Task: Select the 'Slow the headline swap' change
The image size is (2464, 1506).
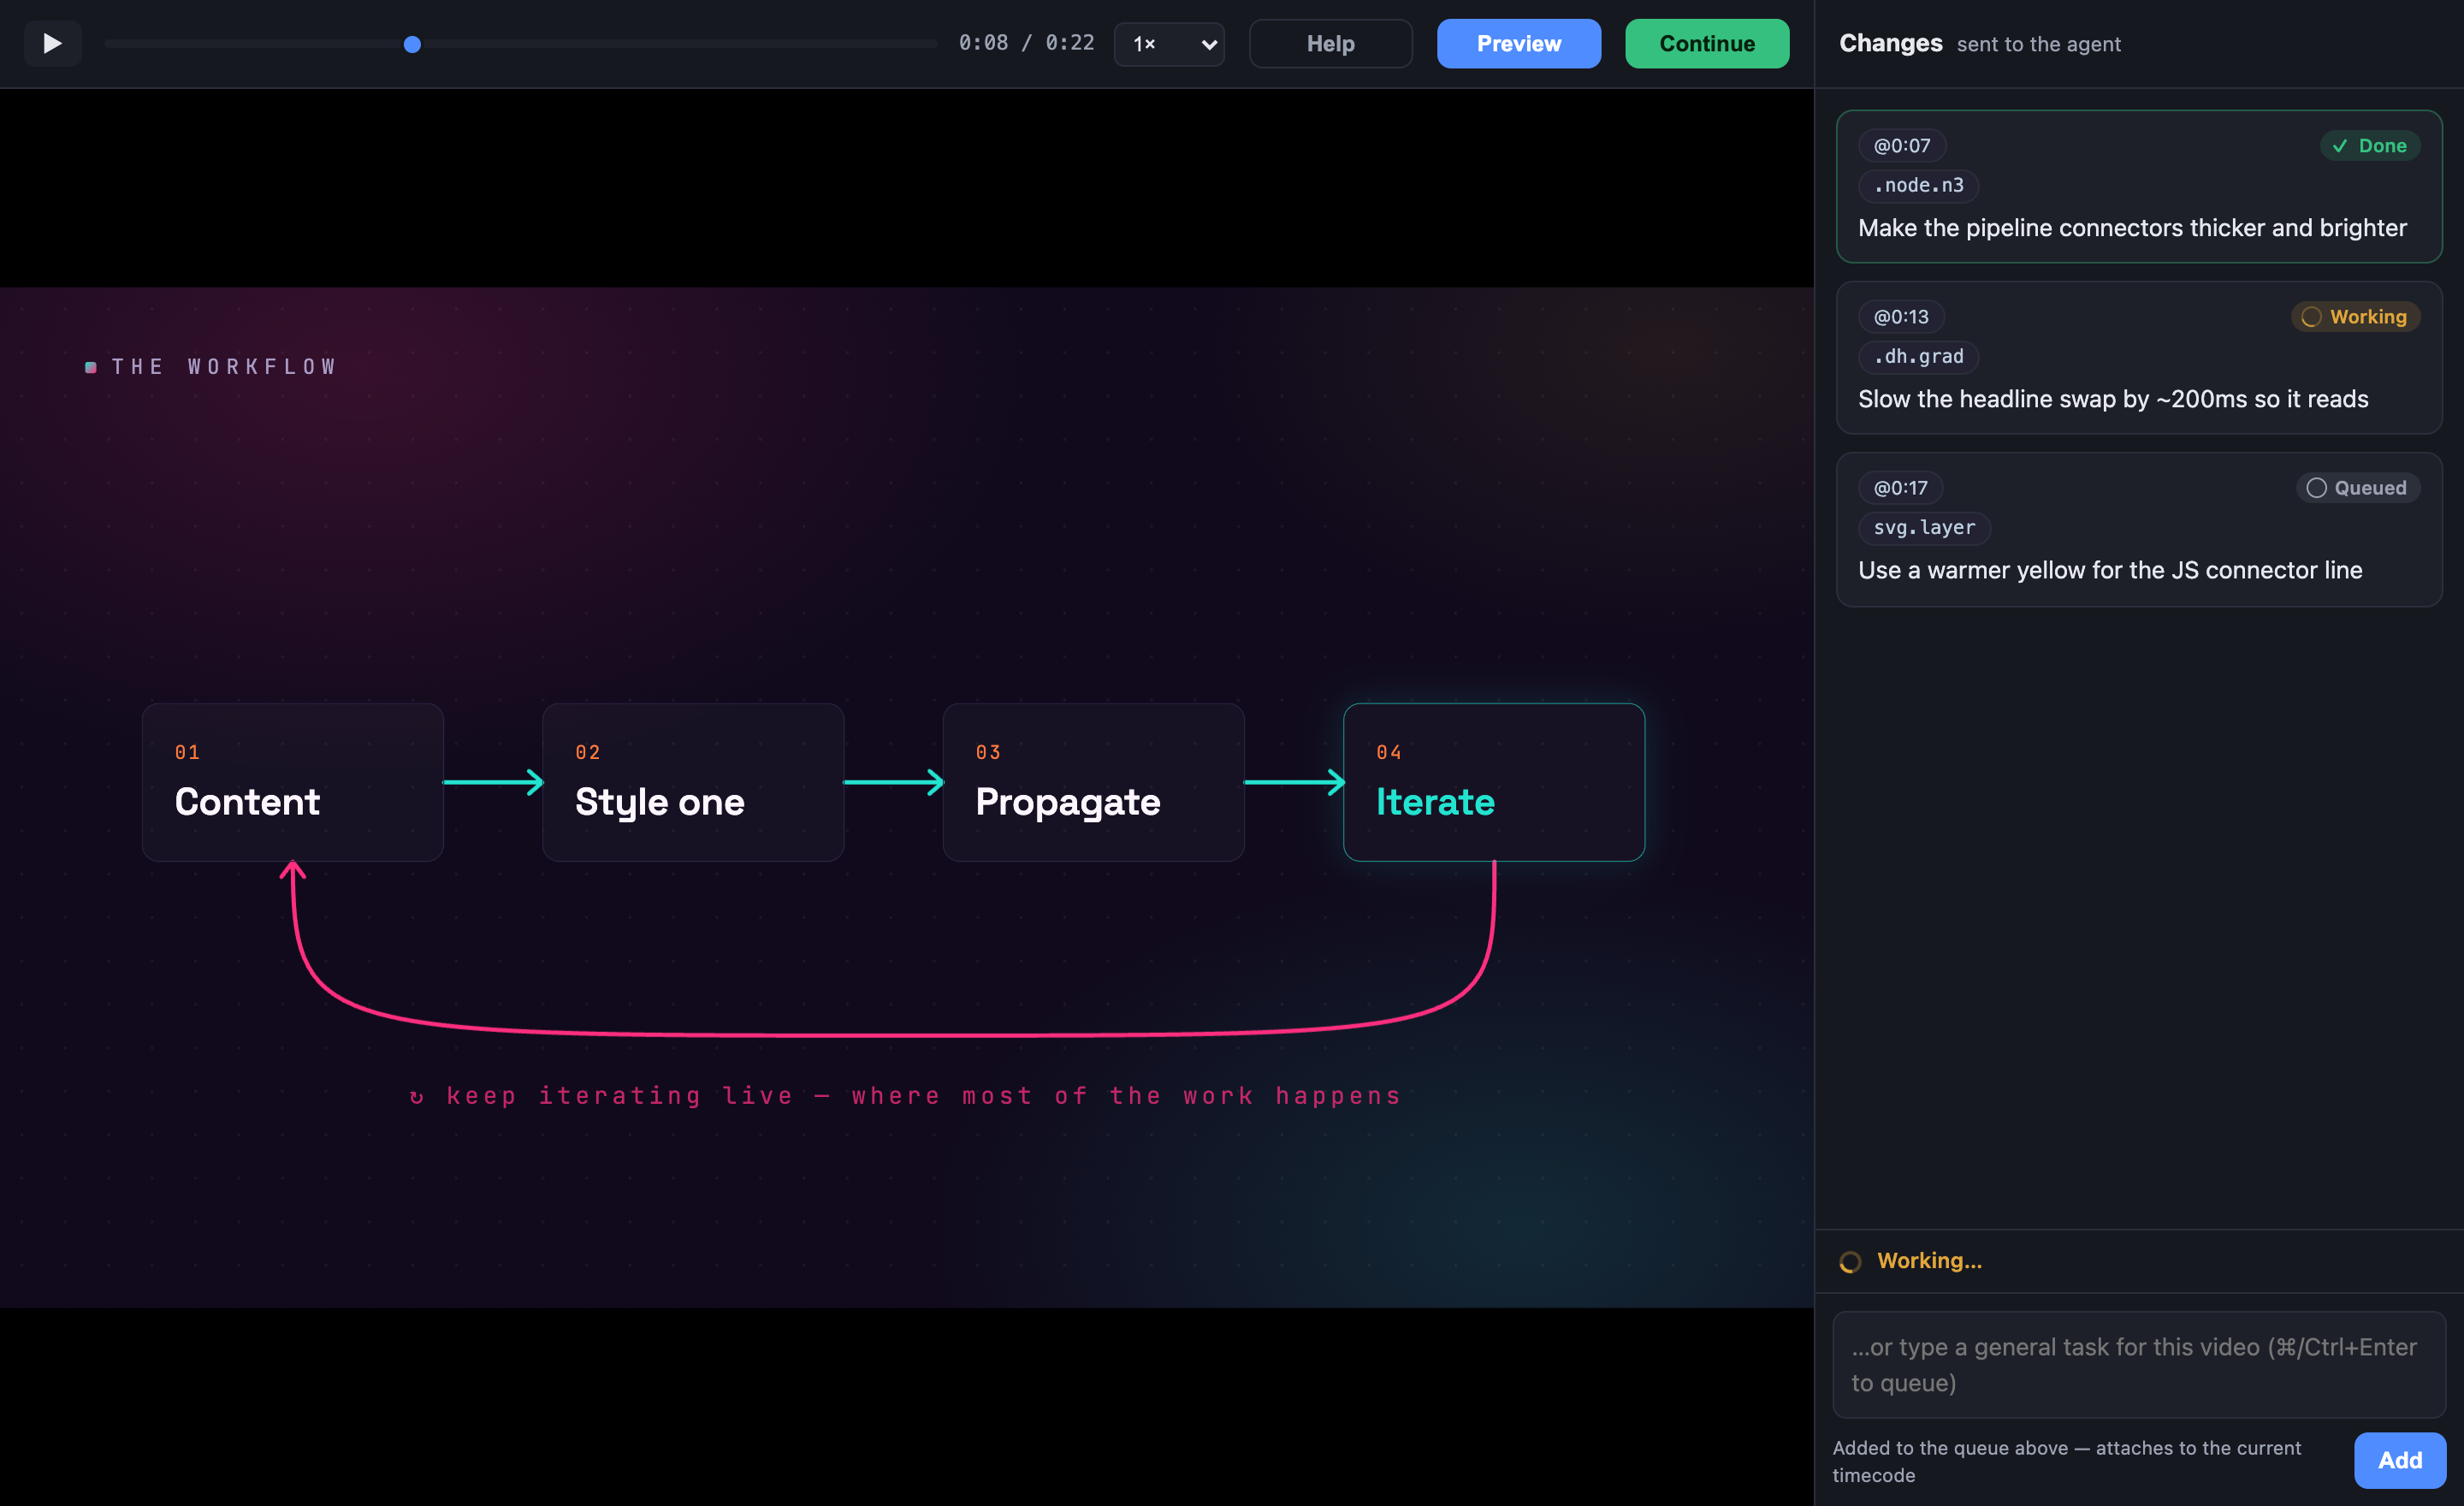Action: [x=2138, y=357]
